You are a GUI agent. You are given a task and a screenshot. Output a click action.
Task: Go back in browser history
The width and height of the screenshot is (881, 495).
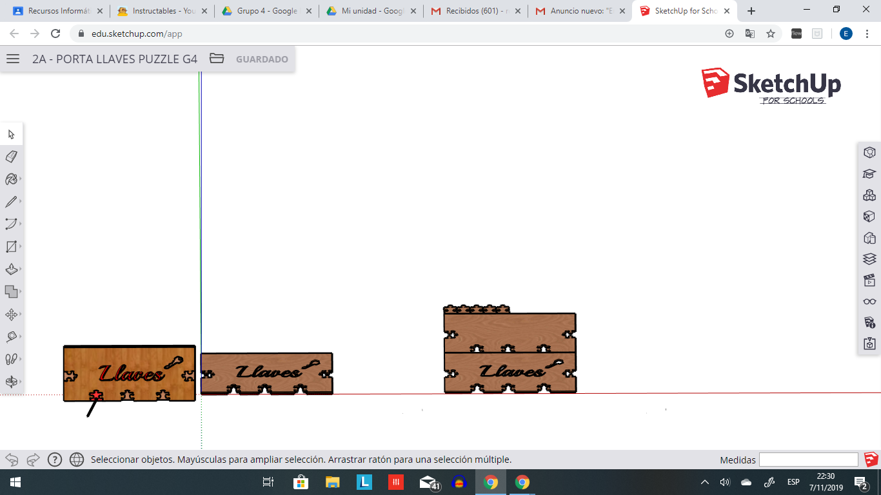[14, 34]
